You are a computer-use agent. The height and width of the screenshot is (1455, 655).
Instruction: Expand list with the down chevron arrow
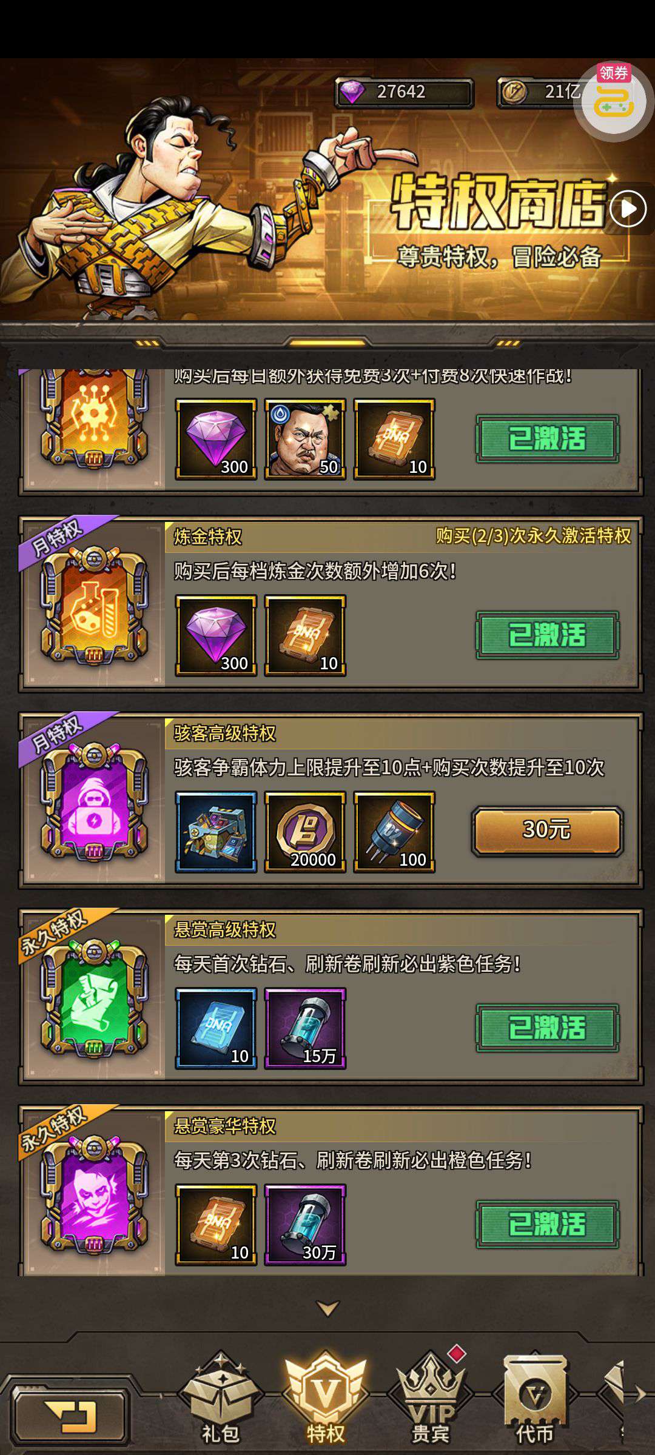(x=327, y=1308)
